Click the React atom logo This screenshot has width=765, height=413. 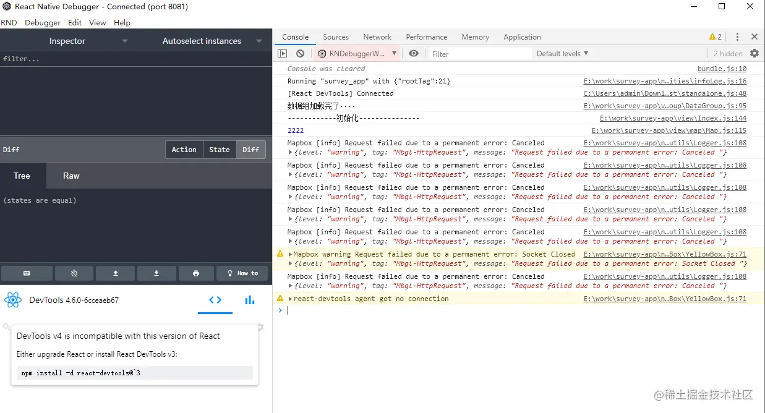click(12, 300)
